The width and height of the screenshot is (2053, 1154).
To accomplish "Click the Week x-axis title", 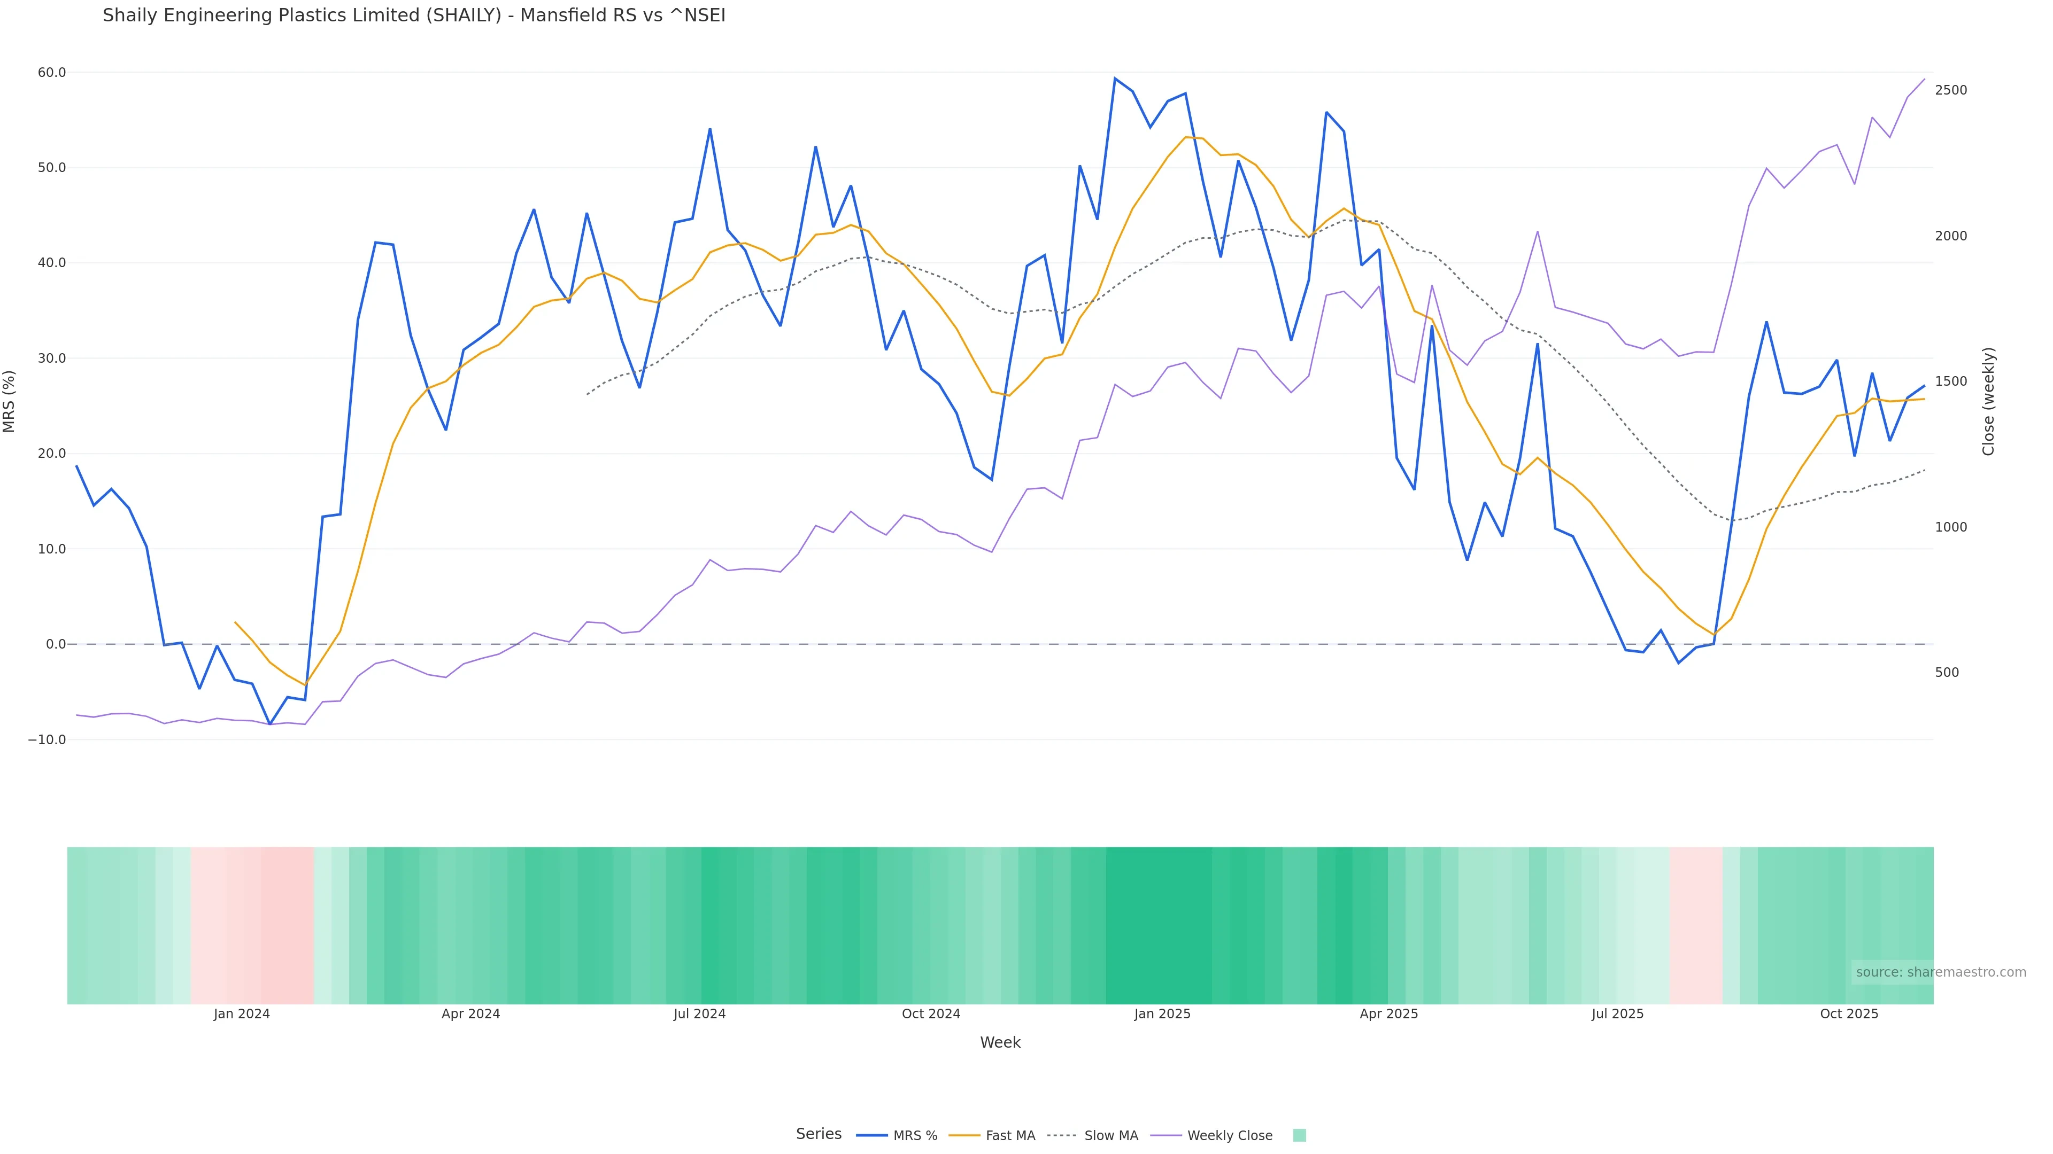I will tap(999, 1042).
